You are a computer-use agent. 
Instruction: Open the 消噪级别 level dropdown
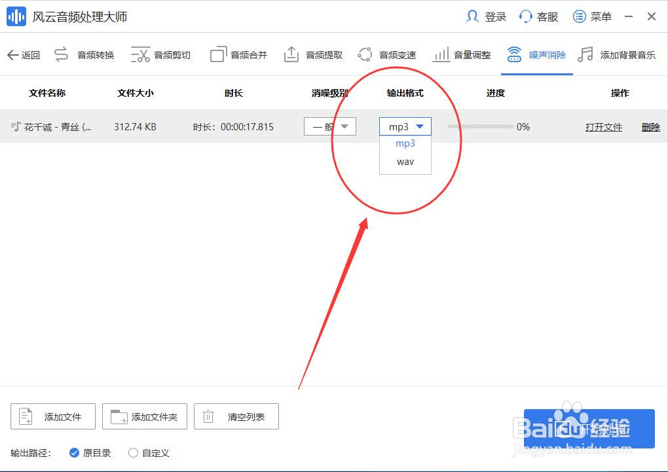point(329,126)
